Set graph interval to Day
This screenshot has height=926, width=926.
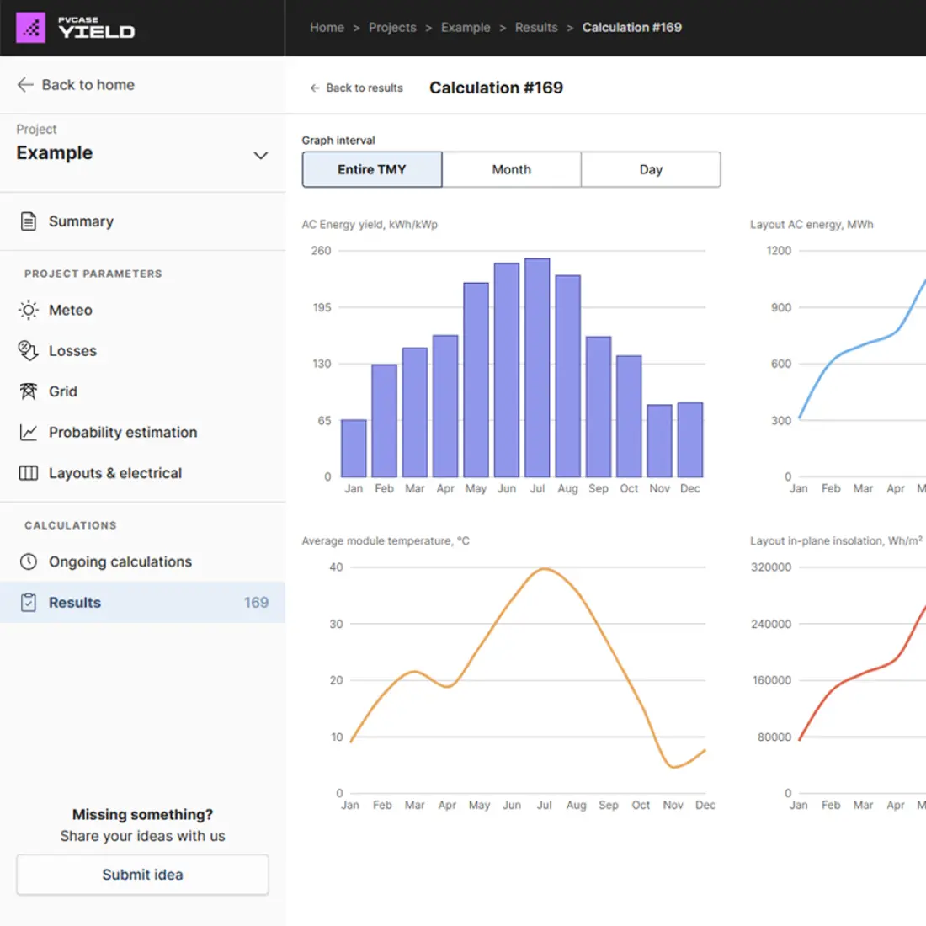click(x=651, y=169)
